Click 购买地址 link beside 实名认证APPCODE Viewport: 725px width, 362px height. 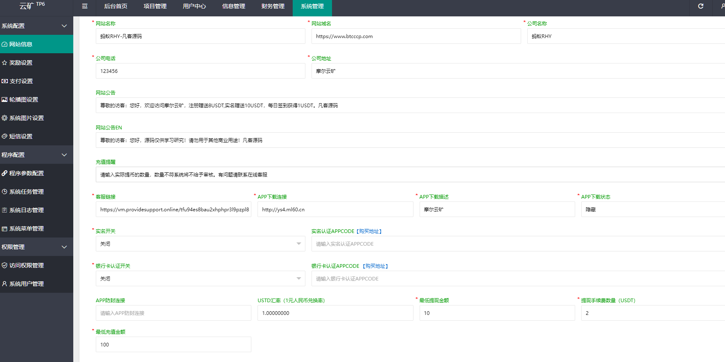369,231
